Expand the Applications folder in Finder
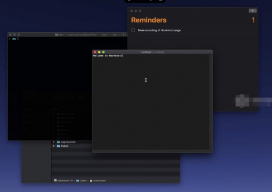 (54, 142)
